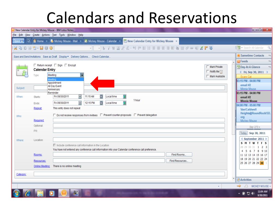Check Do not receive responses from invitees
This screenshot has height=209, width=279.
[x=54, y=115]
